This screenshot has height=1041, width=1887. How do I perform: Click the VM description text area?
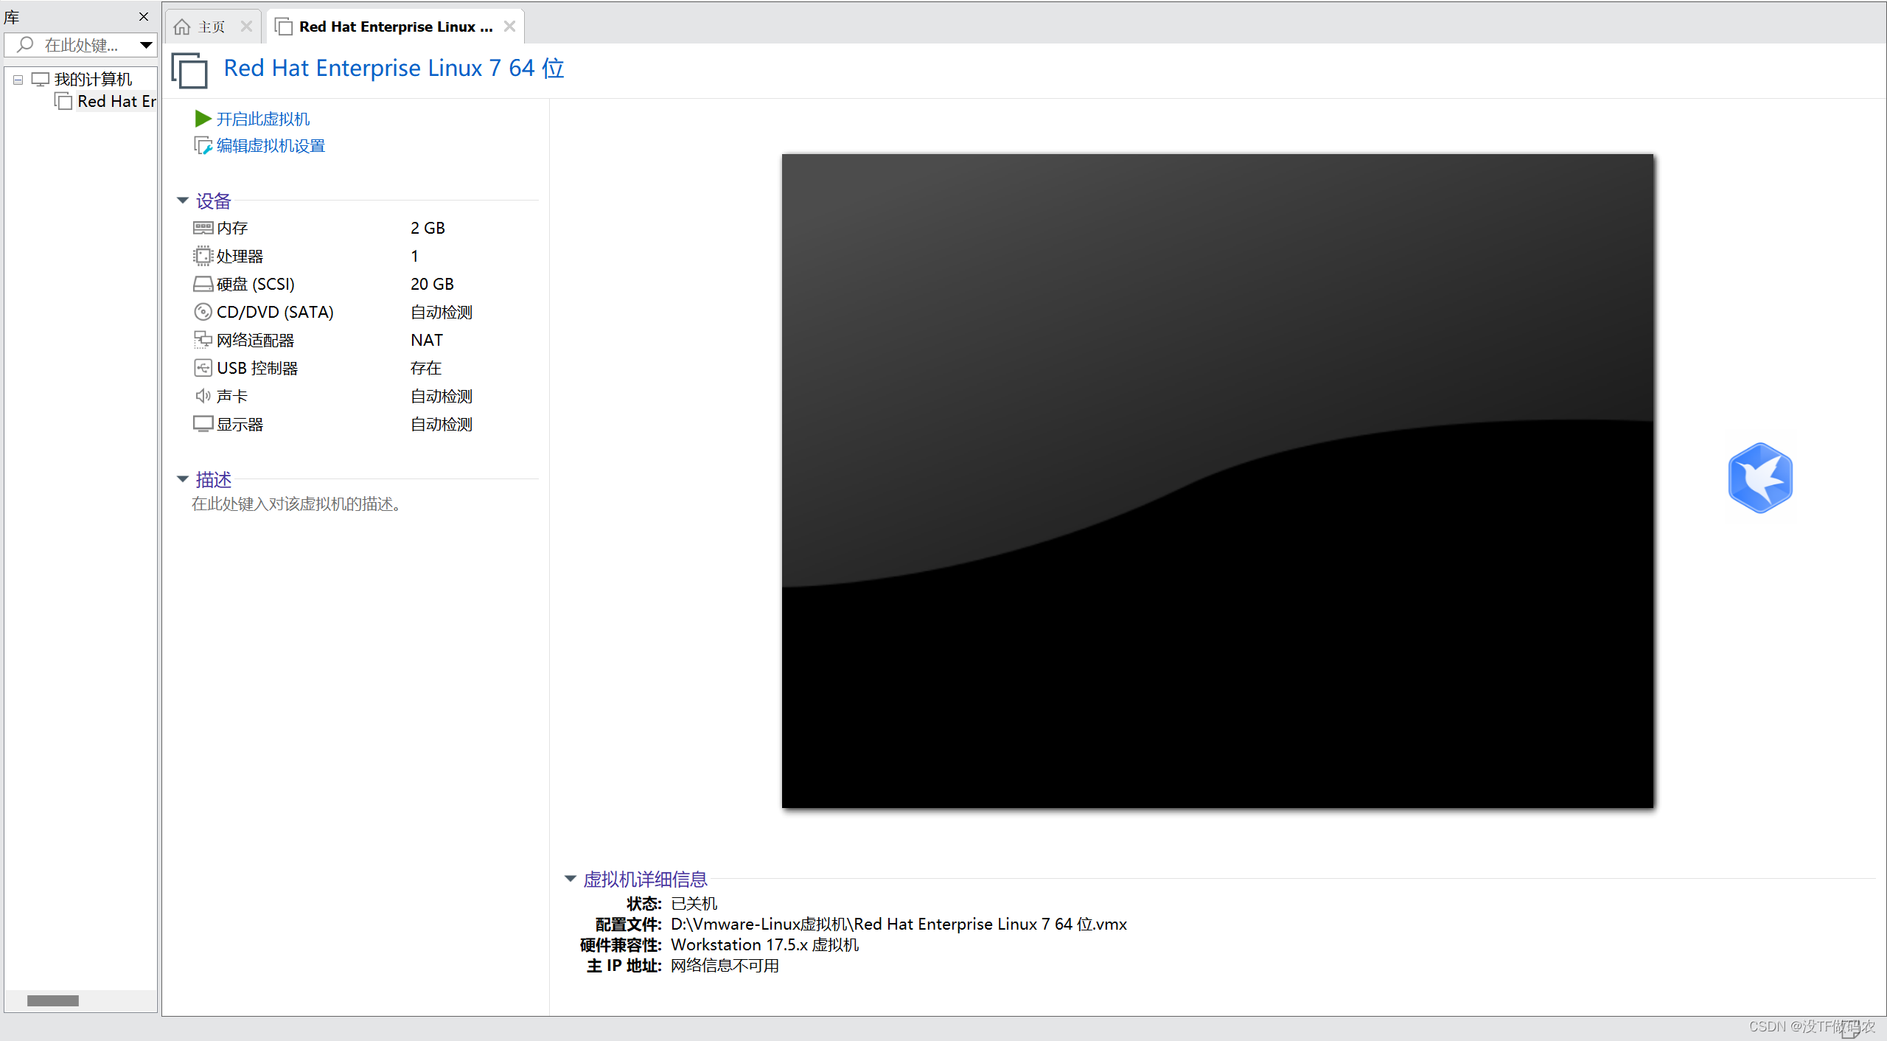pyautogui.click(x=296, y=504)
